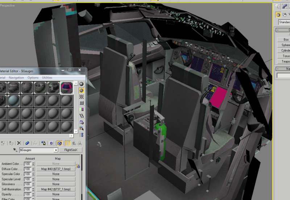The width and height of the screenshot is (290, 200).
Task: Click the Teapot primitive button
Action: click(x=284, y=61)
